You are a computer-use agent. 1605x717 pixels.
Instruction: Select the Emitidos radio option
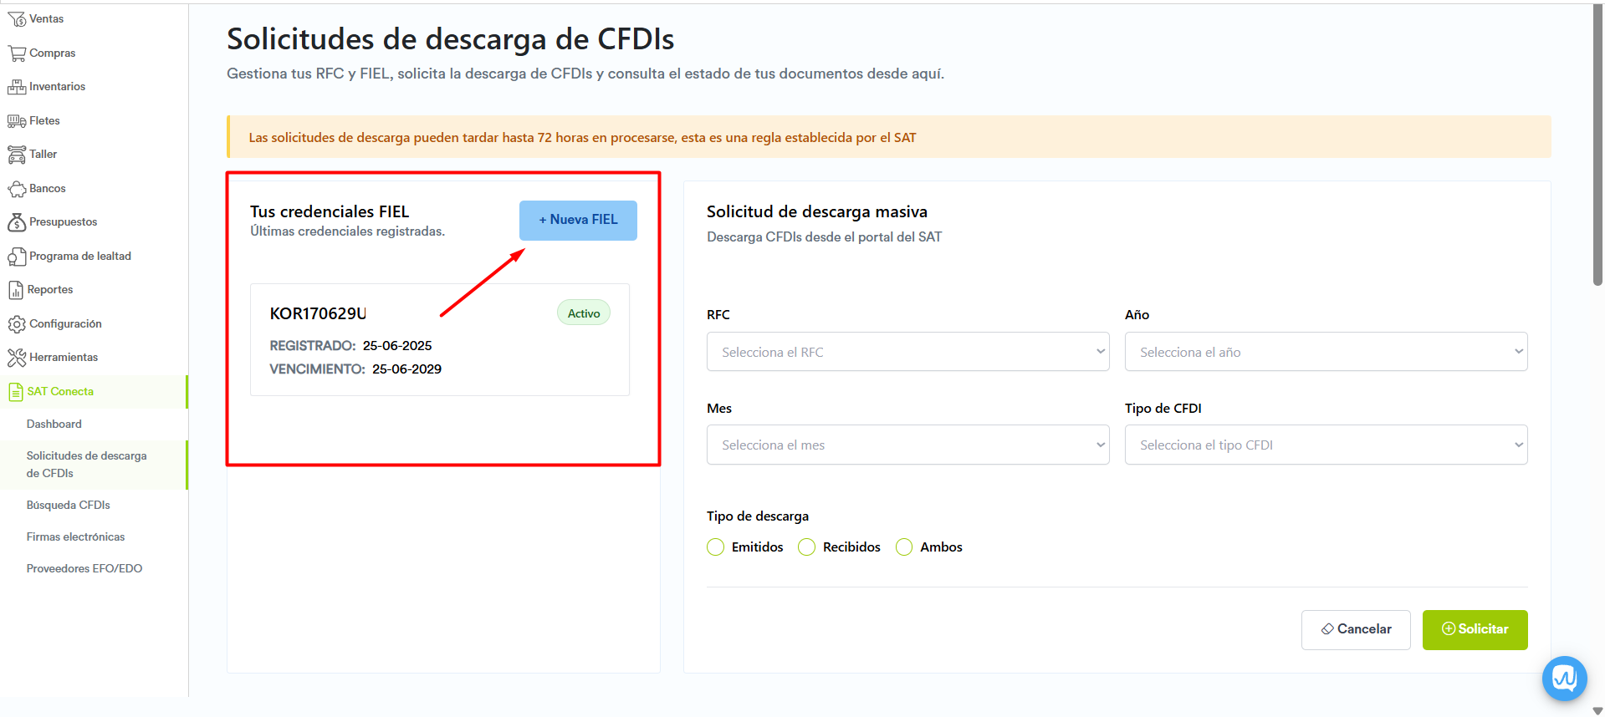point(715,547)
